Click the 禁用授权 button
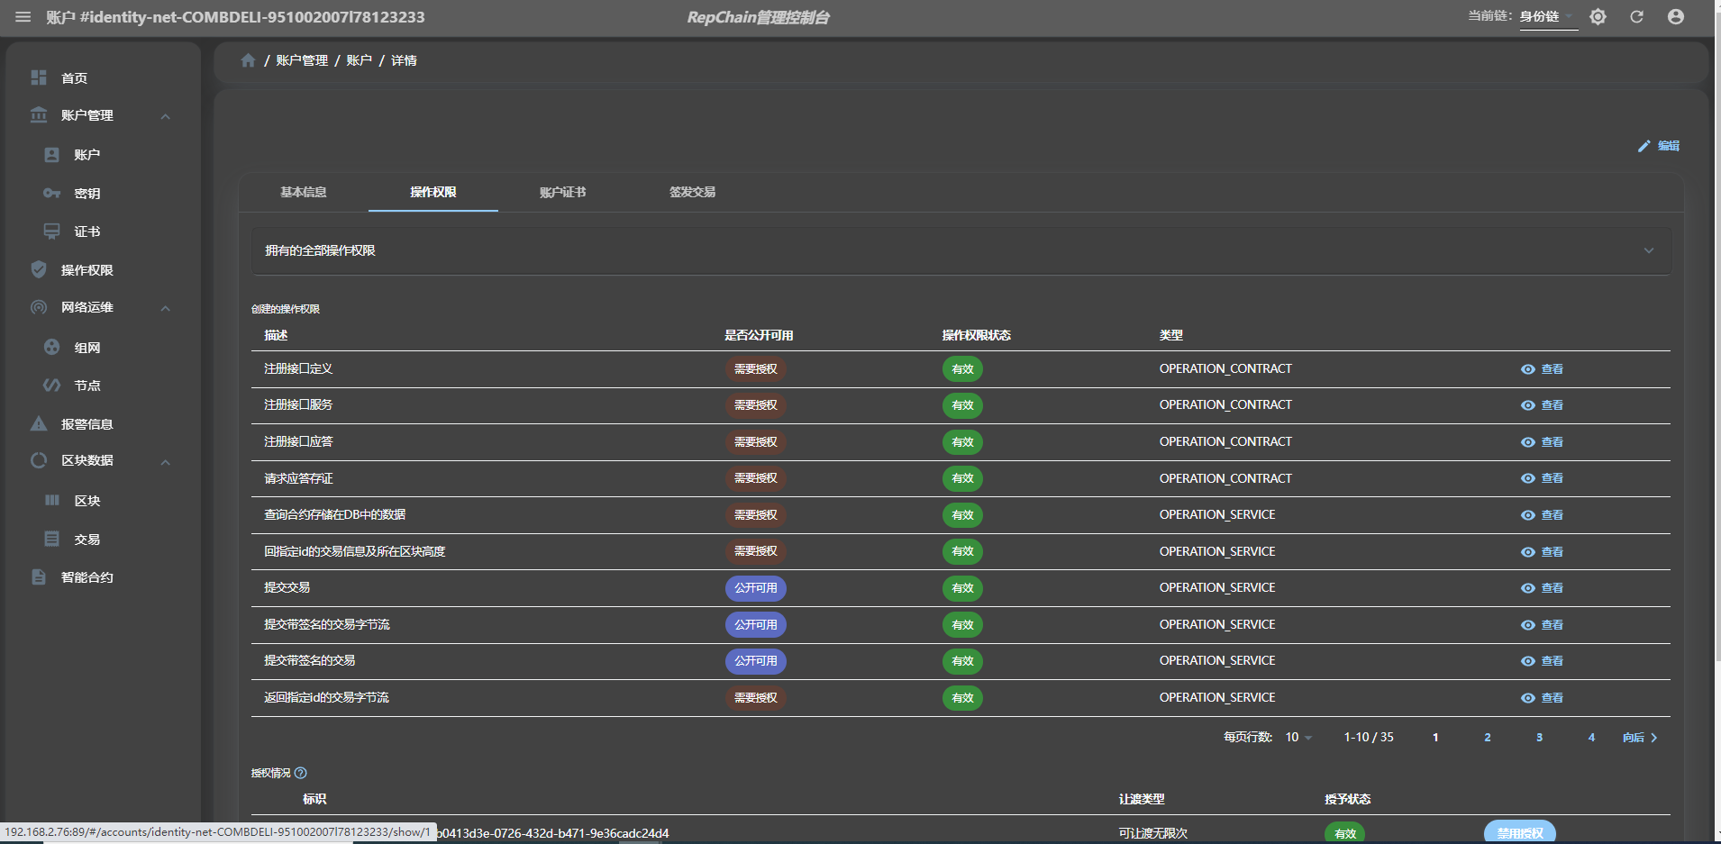Viewport: 1721px width, 844px height. pos(1520,833)
